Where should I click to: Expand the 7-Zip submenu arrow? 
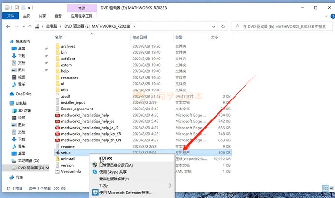point(170,186)
